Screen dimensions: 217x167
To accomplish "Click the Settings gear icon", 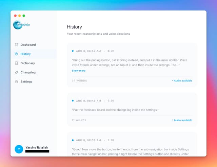I will pyautogui.click(x=16, y=81).
